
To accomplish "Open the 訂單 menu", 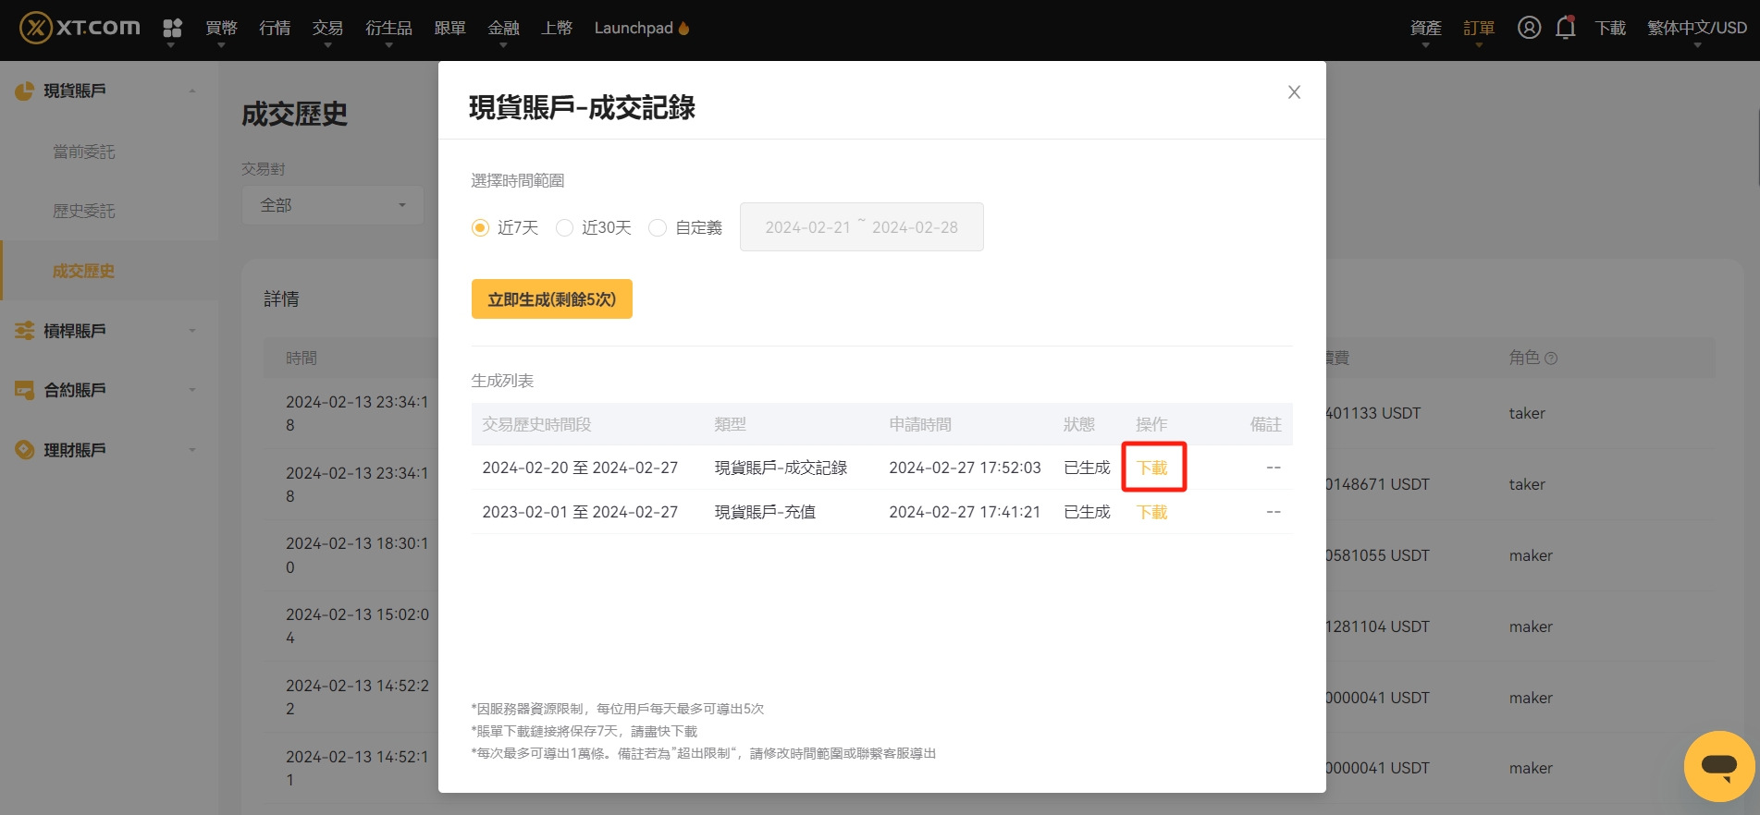I will [1479, 28].
